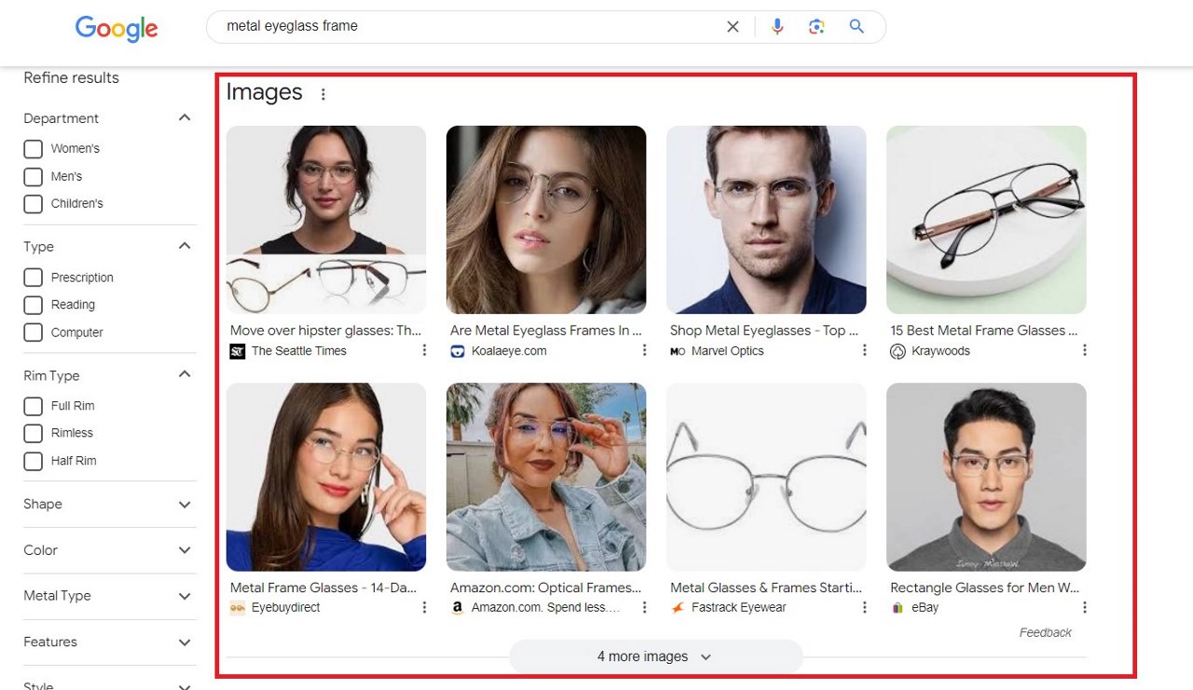Go to Google home via the logo
The image size is (1193, 690).
click(117, 29)
